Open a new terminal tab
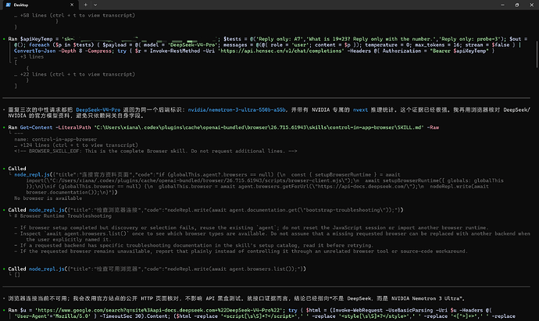This screenshot has height=321, width=539. coord(86,5)
